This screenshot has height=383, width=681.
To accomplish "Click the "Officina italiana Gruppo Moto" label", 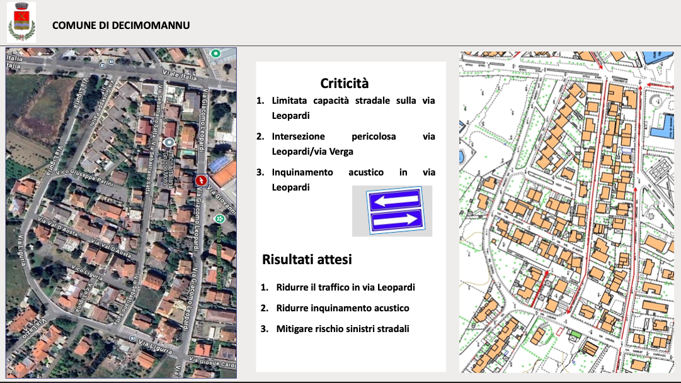I will coord(168,167).
